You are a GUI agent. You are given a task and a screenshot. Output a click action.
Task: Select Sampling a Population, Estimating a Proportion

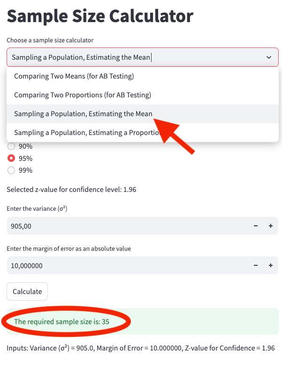click(87, 133)
